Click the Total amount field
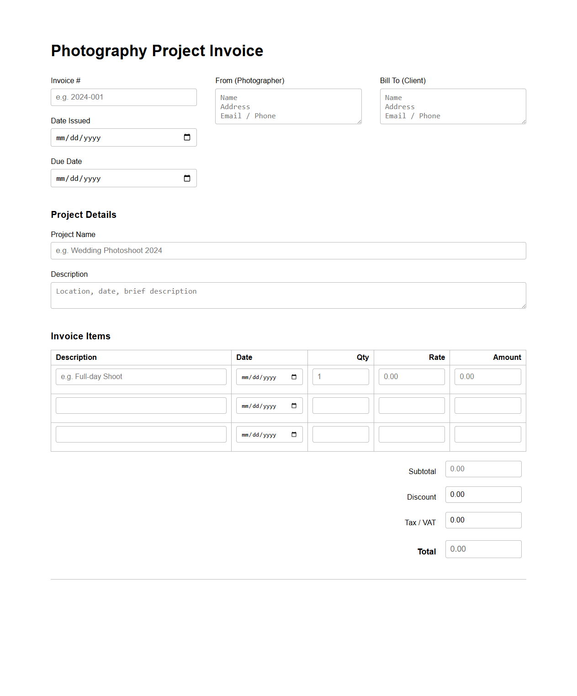577x696 pixels. tap(483, 549)
